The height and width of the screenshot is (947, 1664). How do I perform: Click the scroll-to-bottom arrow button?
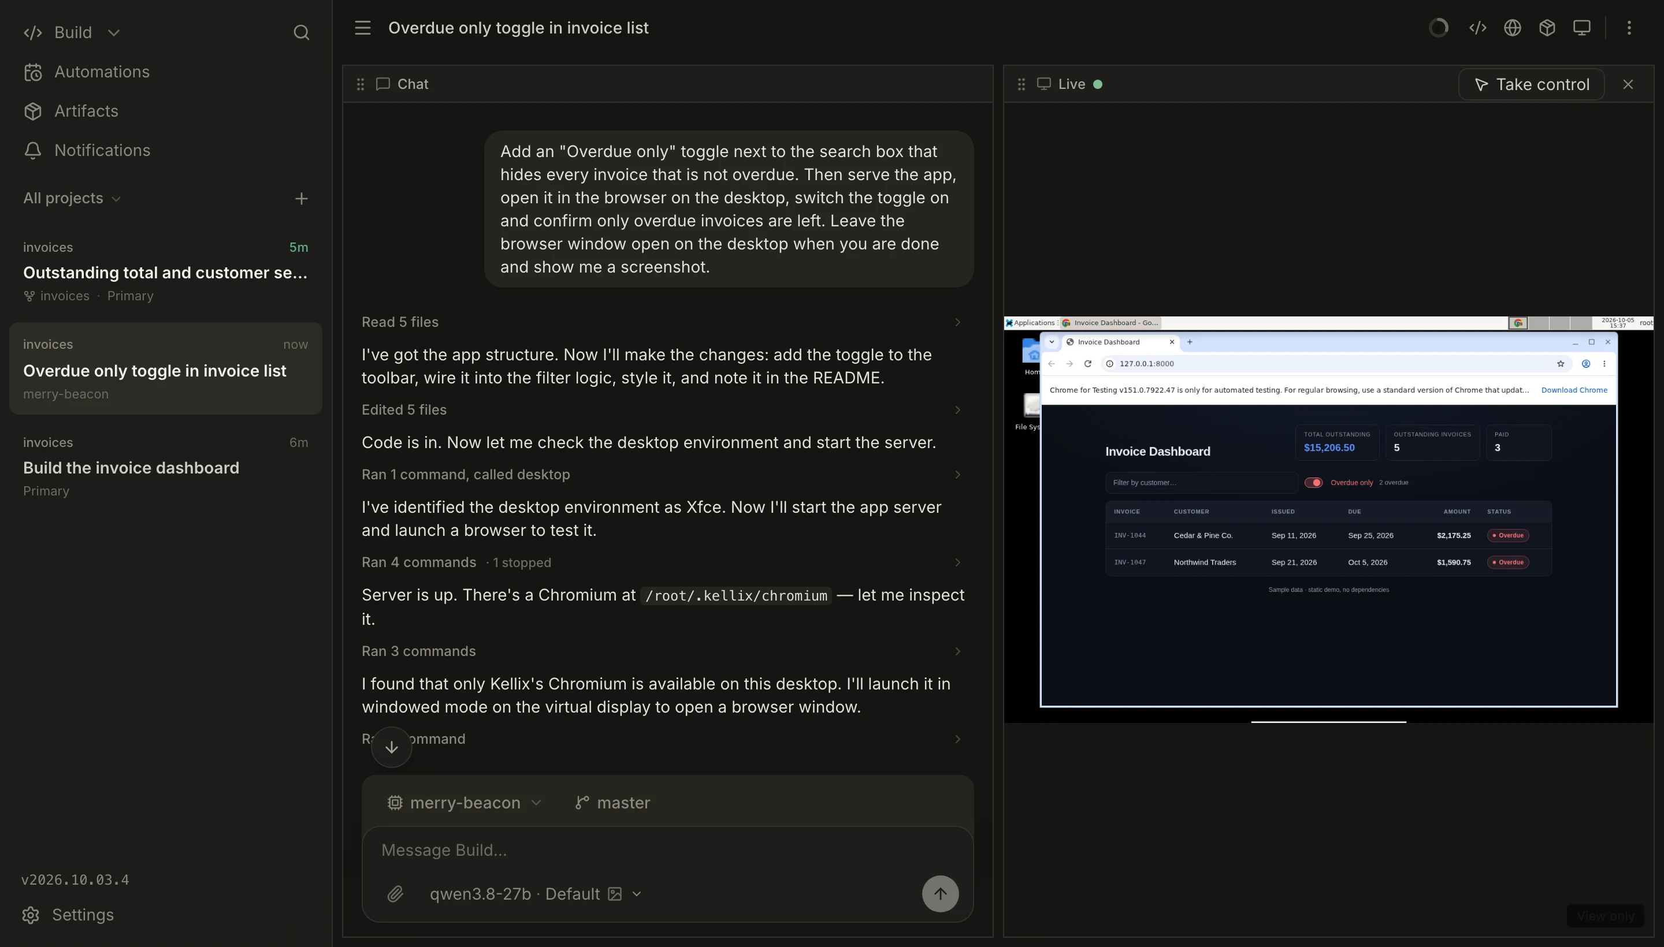[391, 747]
